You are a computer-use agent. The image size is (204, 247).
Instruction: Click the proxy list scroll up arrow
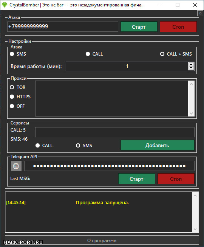coord(191,84)
